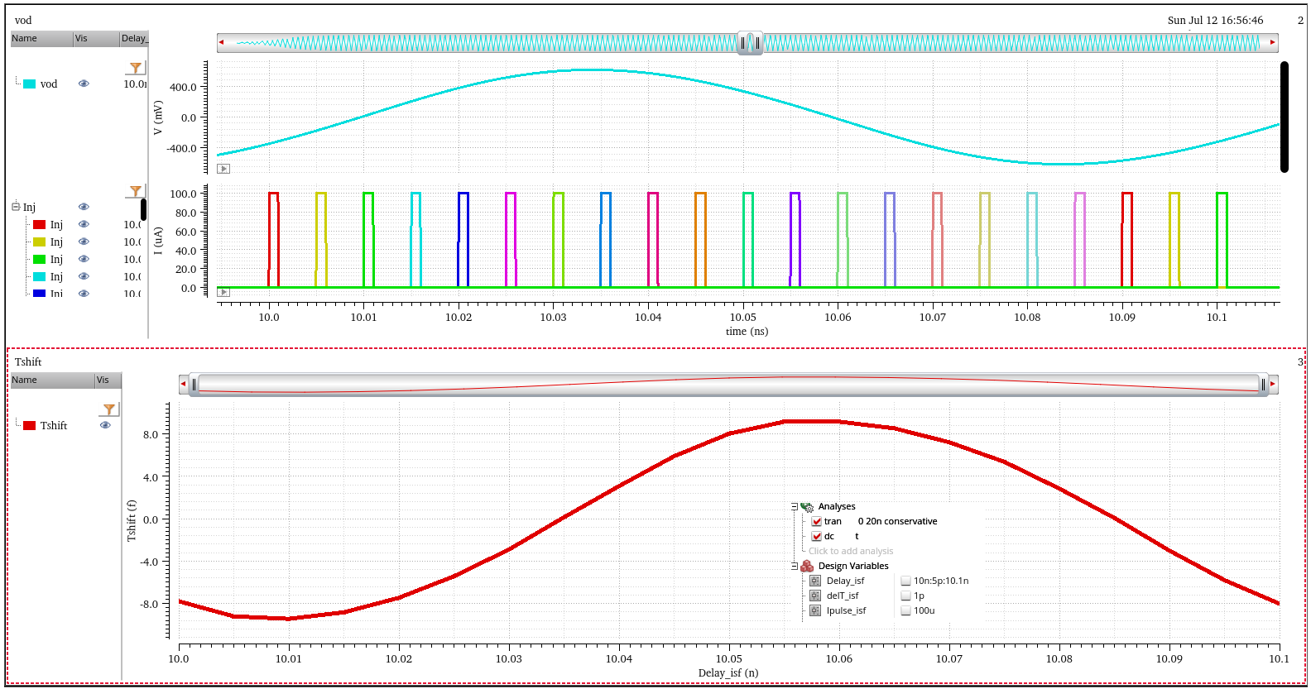This screenshot has width=1311, height=689.
Task: Click the left handle of the Tshift zoom slider
Action: click(194, 384)
